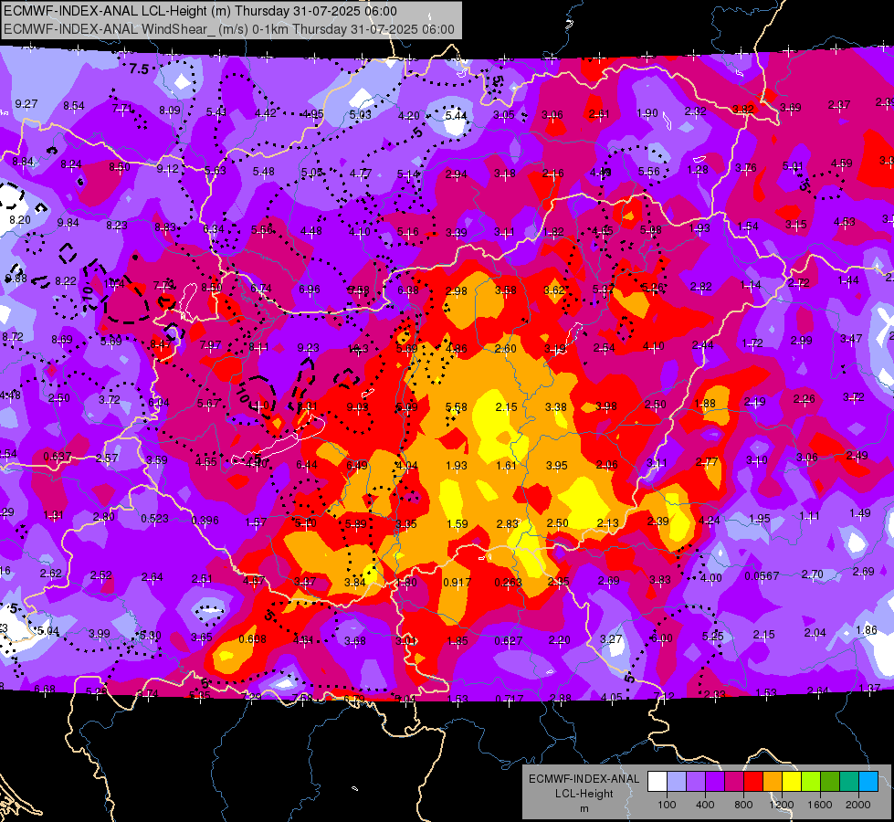Click the wind shear value 0.263
This screenshot has width=894, height=822.
[508, 583]
